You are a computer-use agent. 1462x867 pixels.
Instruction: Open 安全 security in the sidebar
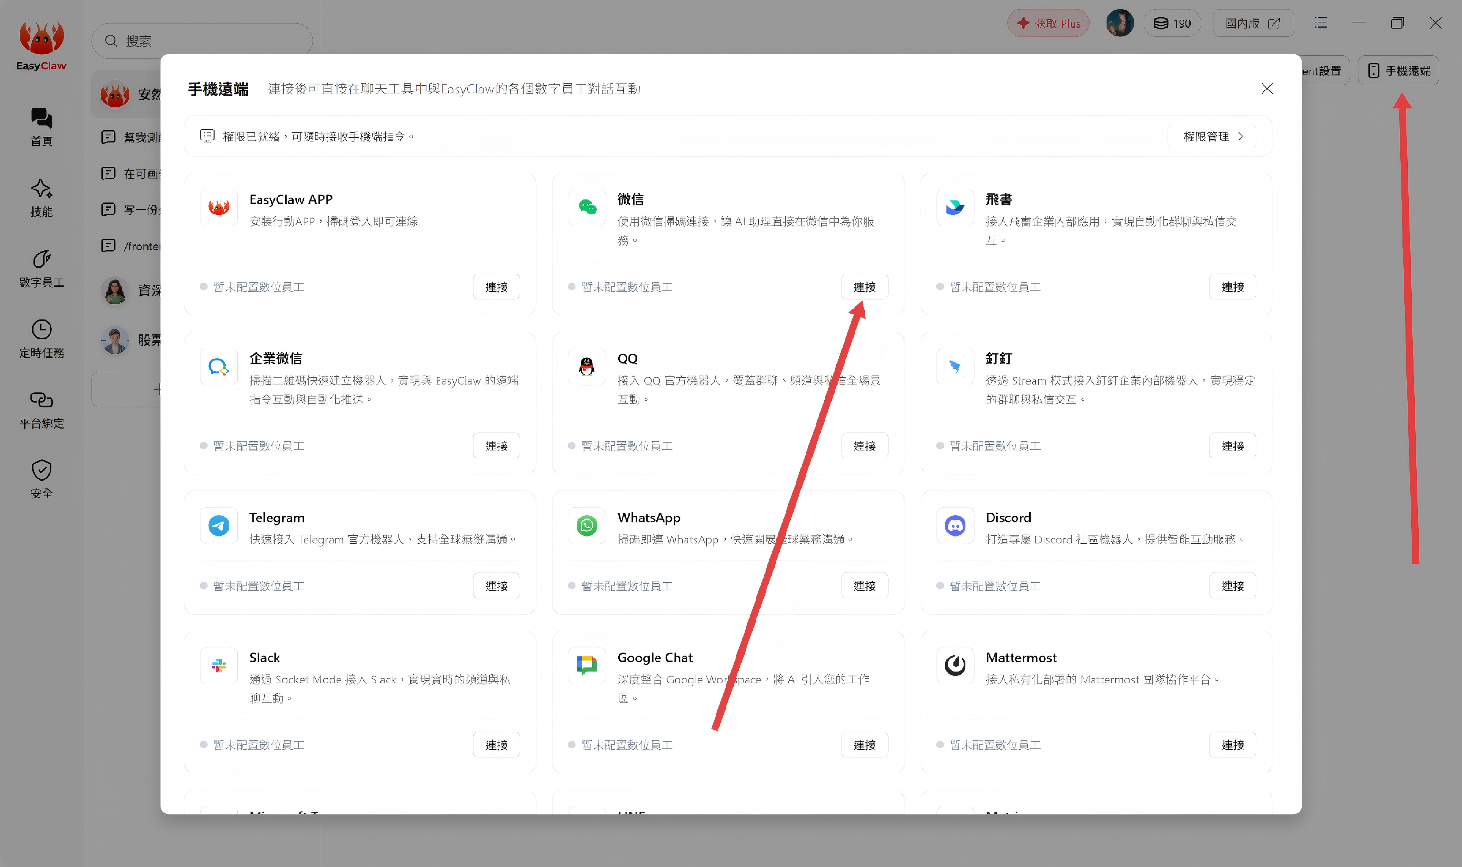pos(41,479)
